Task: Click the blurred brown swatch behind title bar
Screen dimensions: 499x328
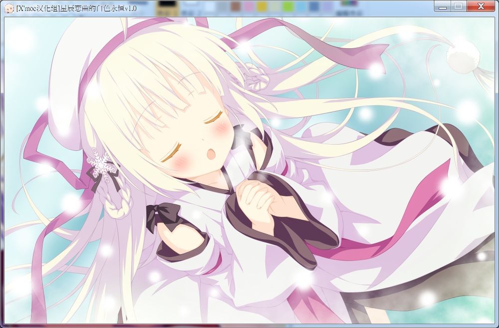Action: [x=236, y=6]
